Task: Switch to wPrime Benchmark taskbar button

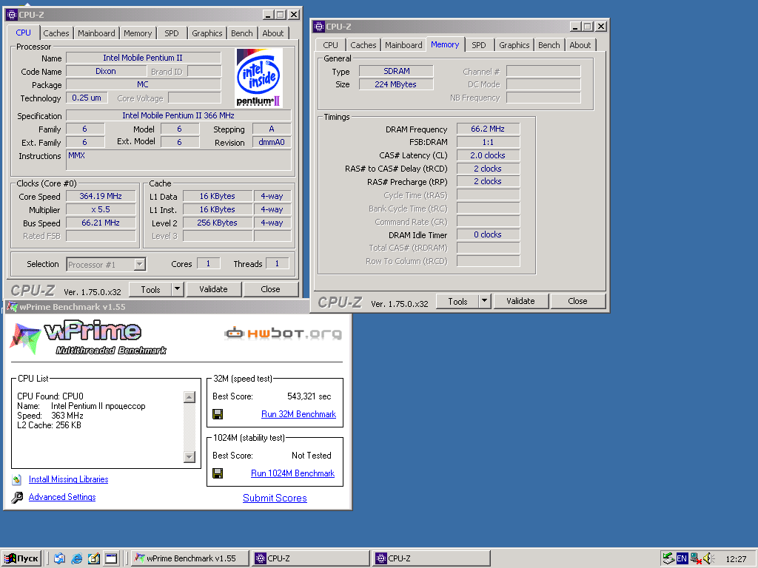Action: coord(190,558)
